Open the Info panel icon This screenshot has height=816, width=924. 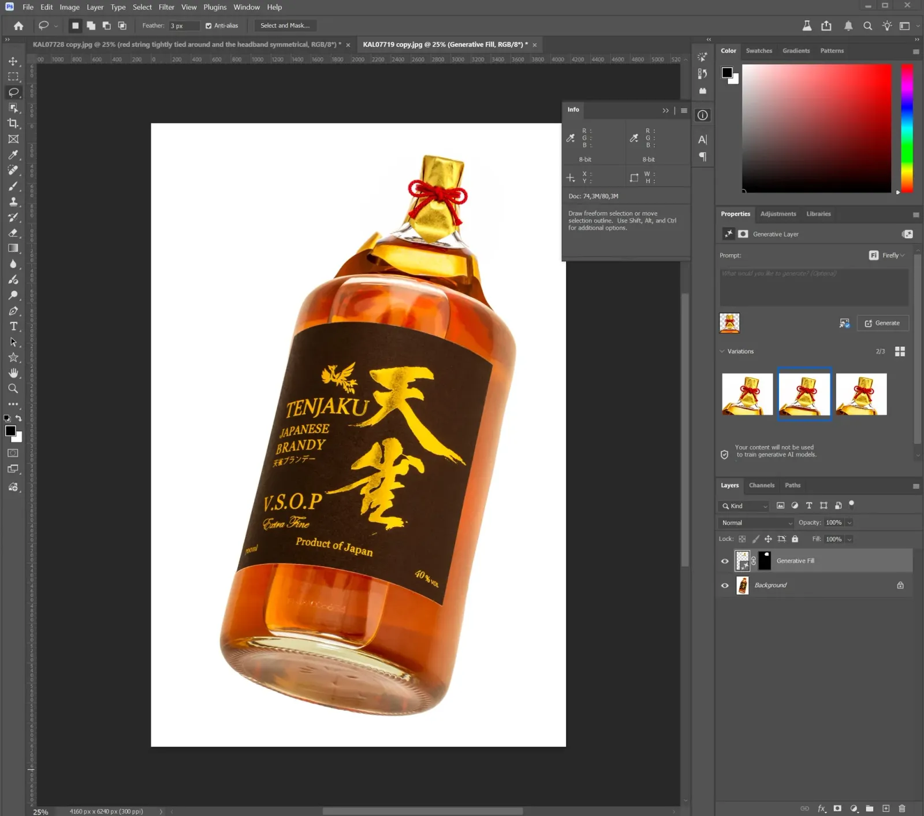[x=702, y=115]
